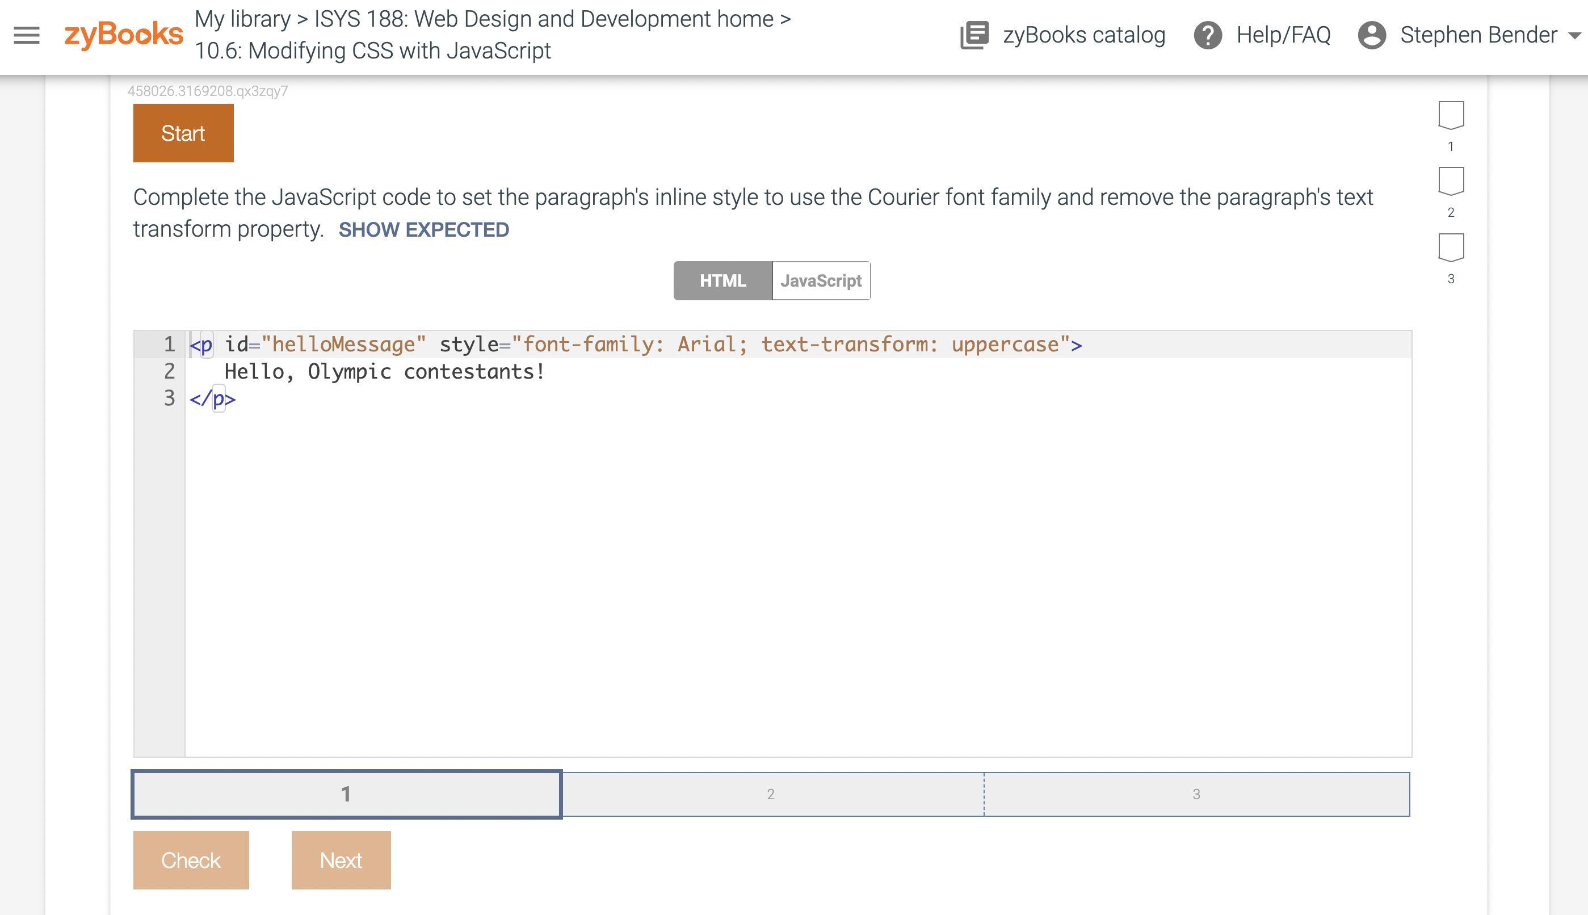
Task: Click SHOW EXPECTED to reveal expected output
Action: tap(424, 229)
